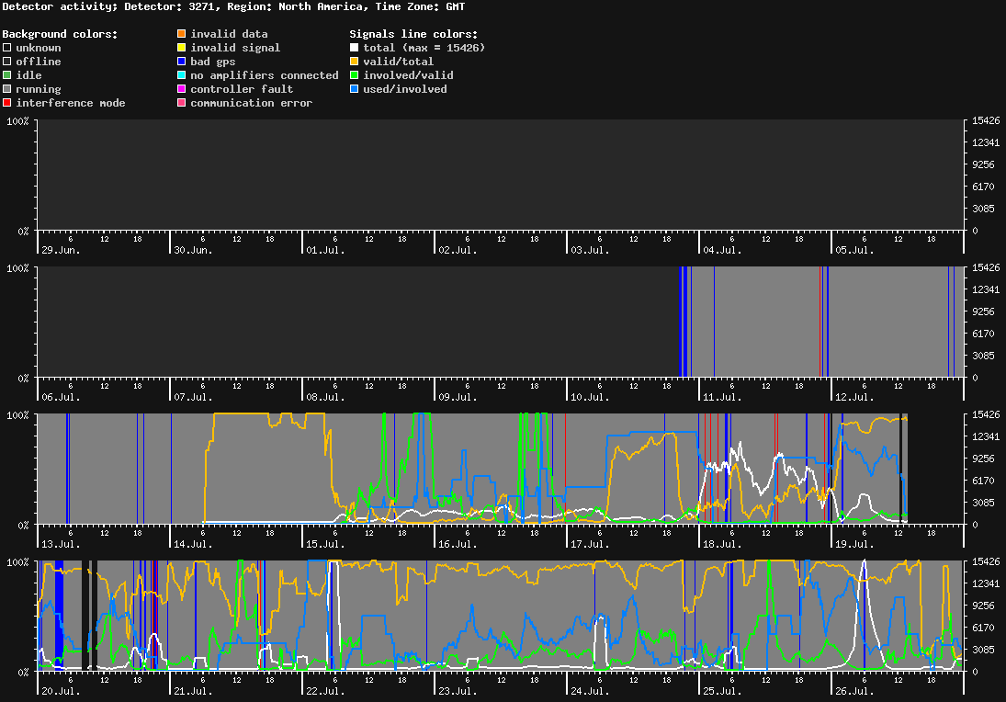Viewport: 1006px width, 702px height.
Task: Click the blue bad-gps band late 10.Jul.
Action: coord(684,323)
